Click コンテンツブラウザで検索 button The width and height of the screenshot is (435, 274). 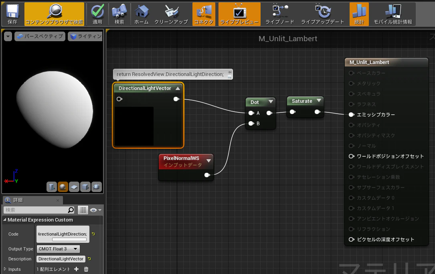pos(55,14)
